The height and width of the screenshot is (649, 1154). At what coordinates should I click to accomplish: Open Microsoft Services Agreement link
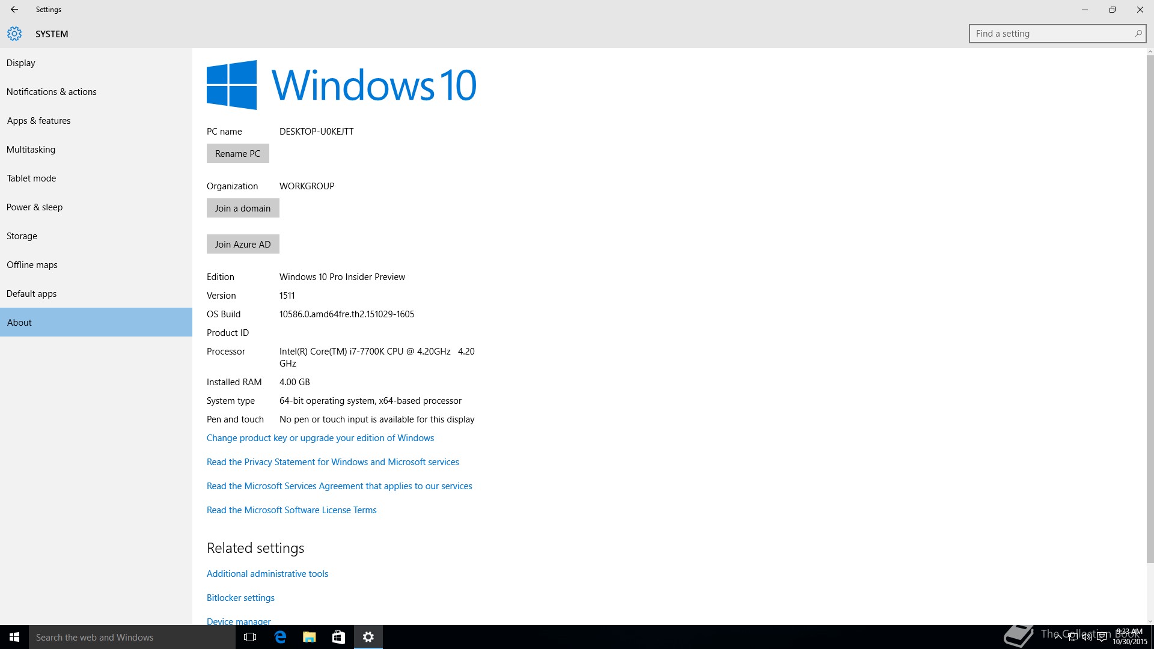[x=340, y=486]
